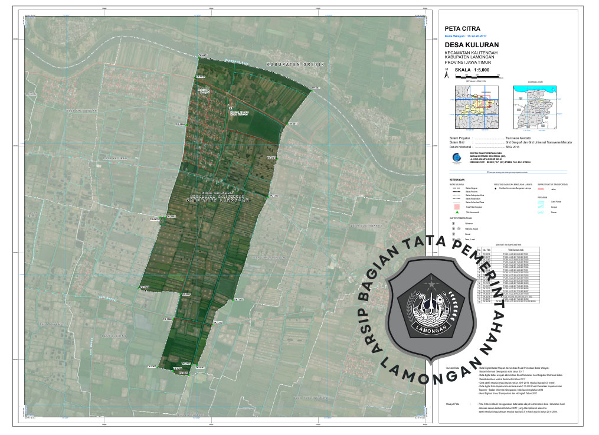Viewport: 599px width, 435px height.
Task: Click the Kantor Desa marker on the map
Action: tap(230, 109)
